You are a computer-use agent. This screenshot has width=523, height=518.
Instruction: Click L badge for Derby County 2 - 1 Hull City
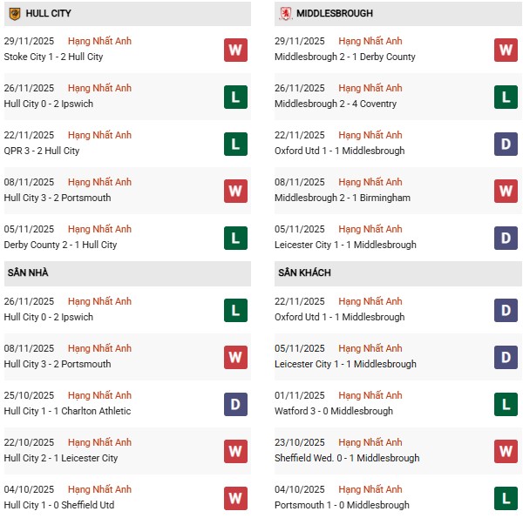pyautogui.click(x=235, y=238)
